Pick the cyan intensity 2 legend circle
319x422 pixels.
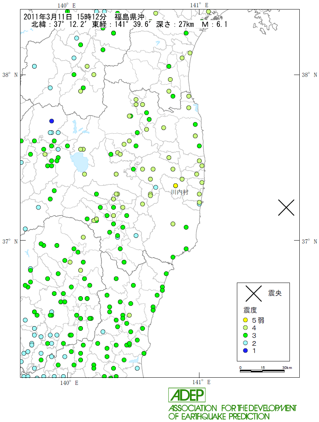point(245,343)
